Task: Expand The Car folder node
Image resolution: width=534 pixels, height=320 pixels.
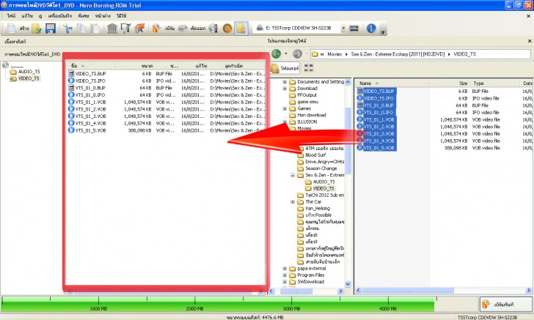Action: tap(293, 202)
